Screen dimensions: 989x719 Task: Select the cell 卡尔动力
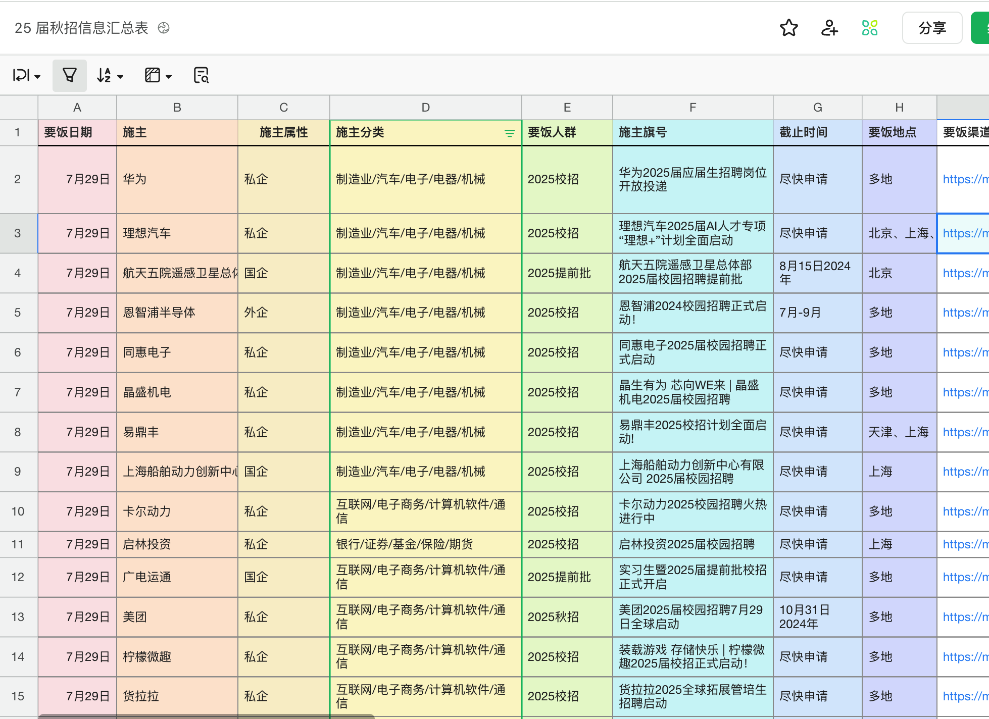pyautogui.click(x=177, y=511)
